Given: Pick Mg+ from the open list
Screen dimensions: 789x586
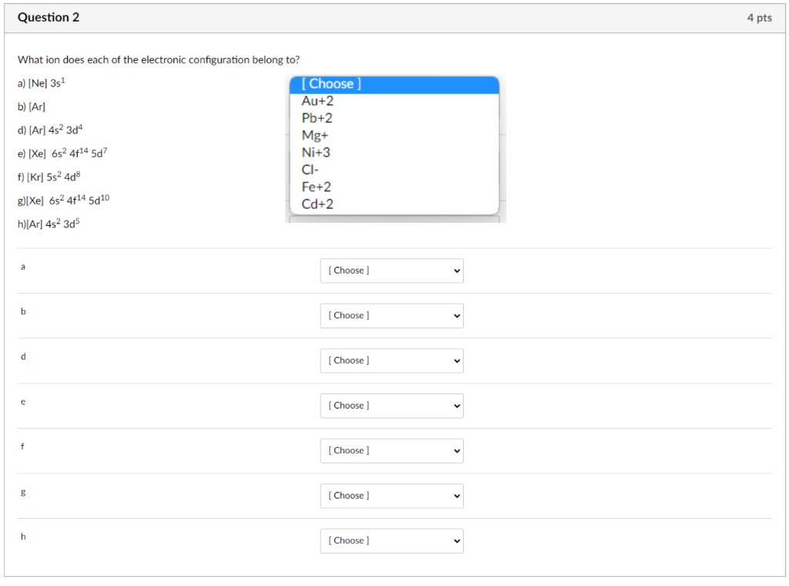Looking at the screenshot, I should point(394,136).
